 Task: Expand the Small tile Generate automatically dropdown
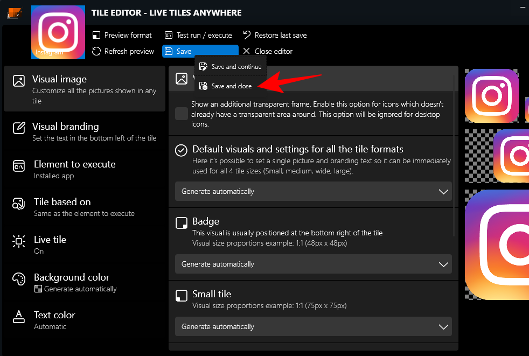pos(313,326)
